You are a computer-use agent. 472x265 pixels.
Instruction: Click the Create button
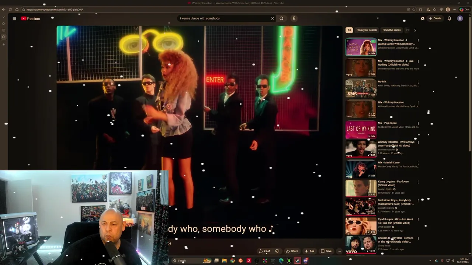pyautogui.click(x=435, y=18)
